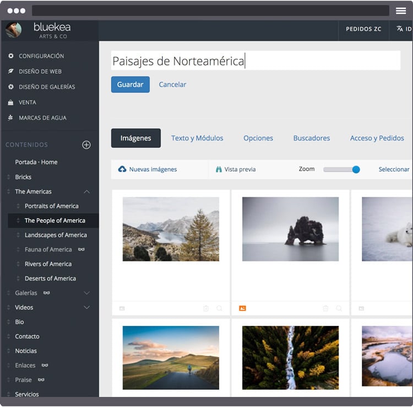
Task: Select the mountain lake thumbnail
Action: 171,229
